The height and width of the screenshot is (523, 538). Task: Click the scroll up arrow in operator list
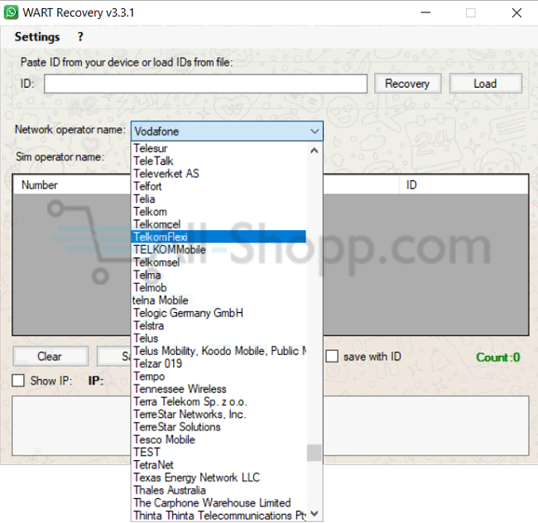coord(314,151)
